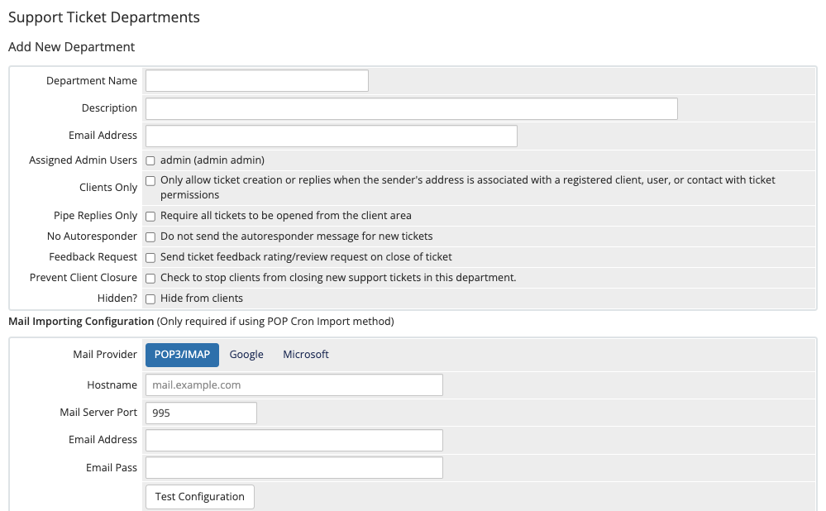Click the Department Name input field

[256, 80]
